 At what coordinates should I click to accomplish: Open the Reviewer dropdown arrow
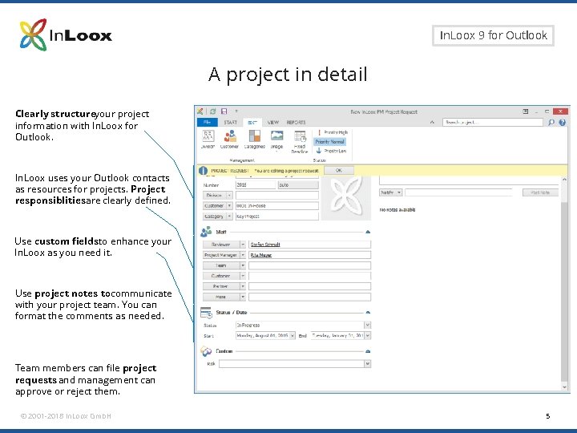(243, 245)
